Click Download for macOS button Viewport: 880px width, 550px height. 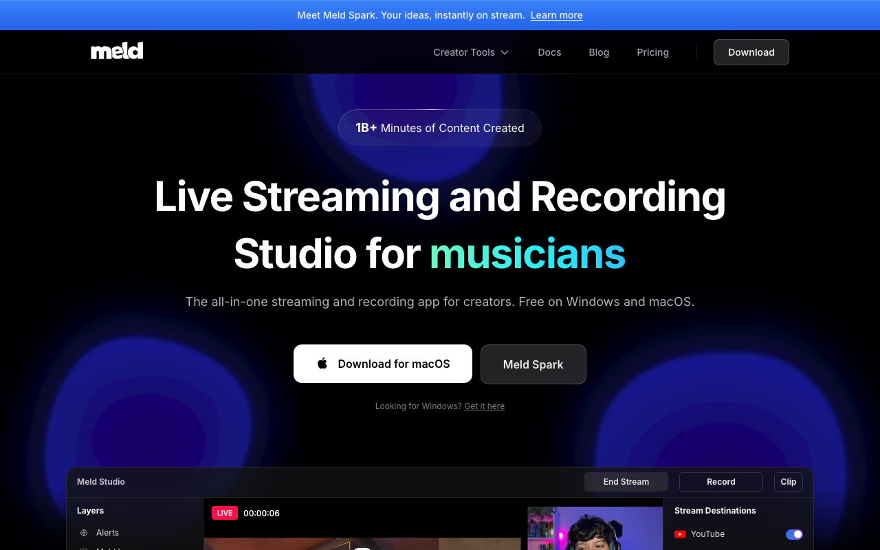[383, 364]
